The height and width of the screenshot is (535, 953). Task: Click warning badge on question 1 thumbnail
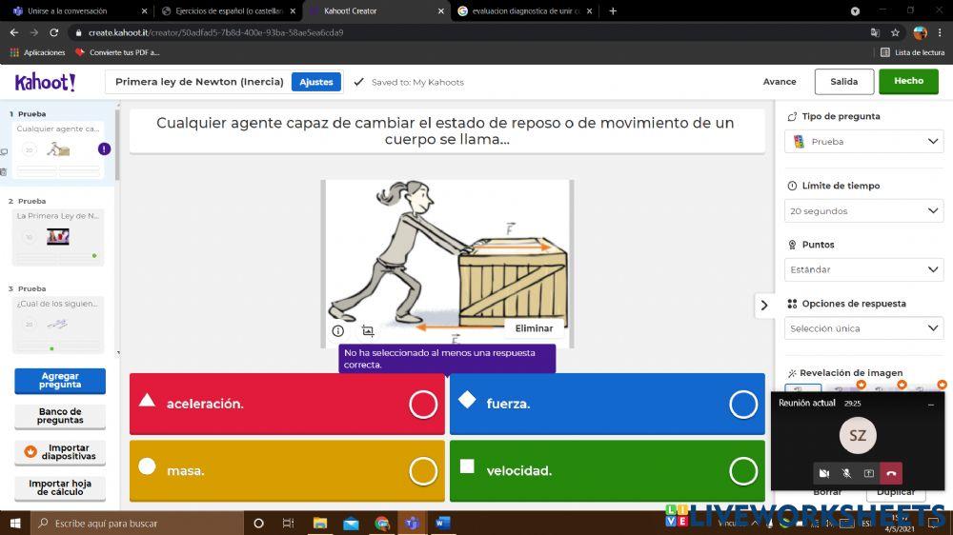pos(104,149)
